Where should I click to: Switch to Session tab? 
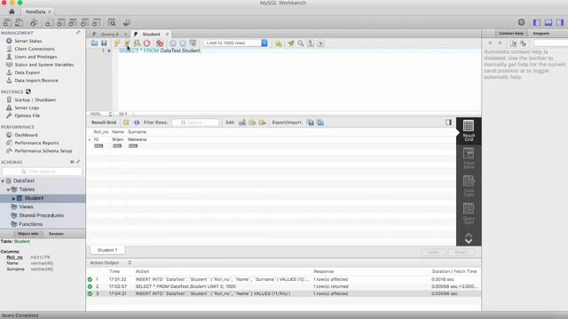pos(56,234)
